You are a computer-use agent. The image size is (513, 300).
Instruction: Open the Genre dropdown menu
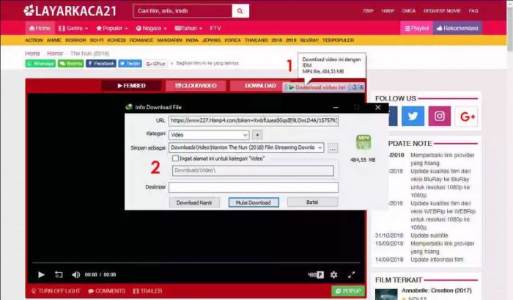(x=73, y=28)
